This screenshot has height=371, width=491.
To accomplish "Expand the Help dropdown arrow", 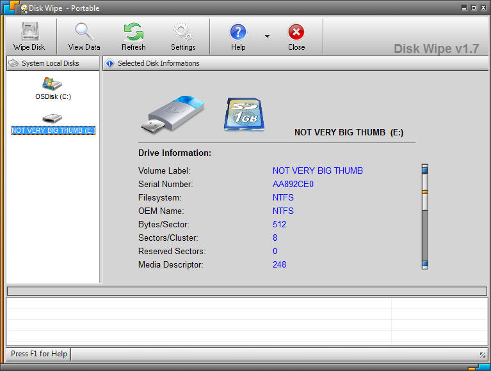I will tap(267, 36).
